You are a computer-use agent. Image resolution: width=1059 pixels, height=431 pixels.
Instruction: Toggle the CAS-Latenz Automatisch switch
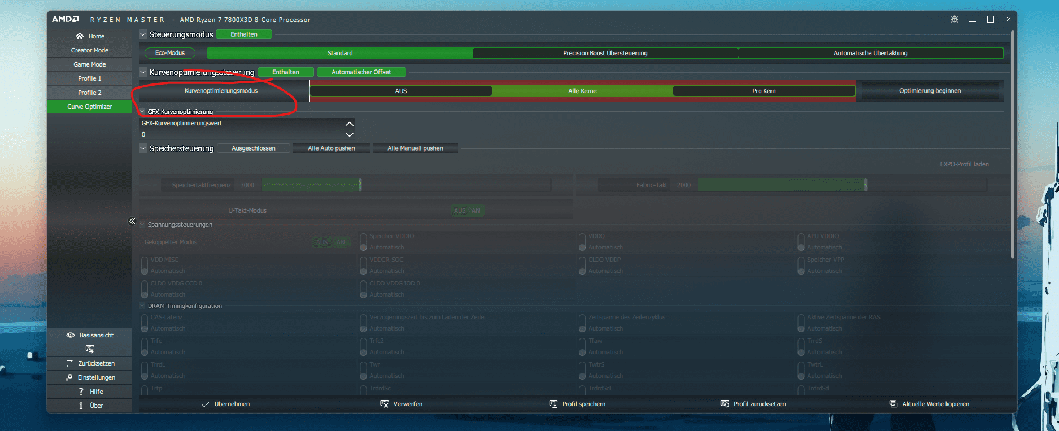[x=145, y=323]
